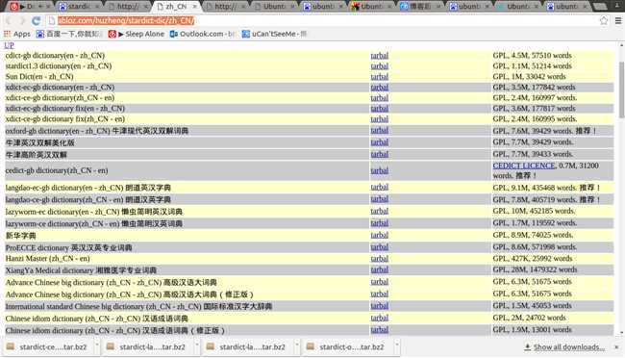Download tarbal for International standard Chinese big dictionary
The image size is (625, 358).
(x=380, y=306)
